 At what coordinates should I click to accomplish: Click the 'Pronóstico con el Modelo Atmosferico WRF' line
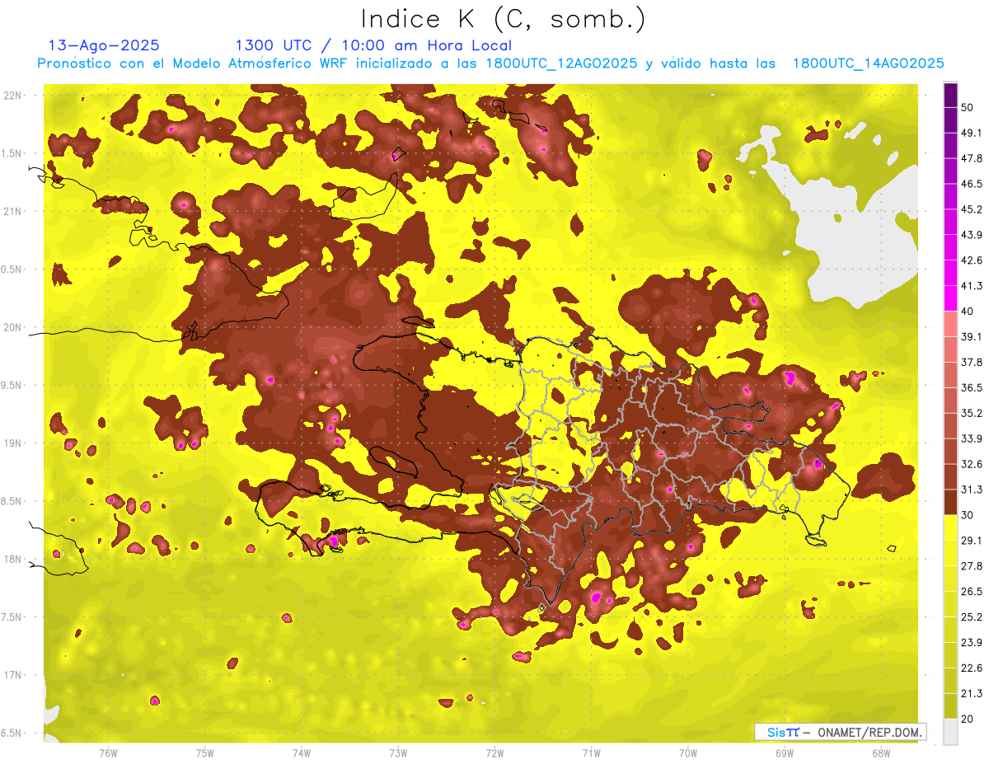490,63
